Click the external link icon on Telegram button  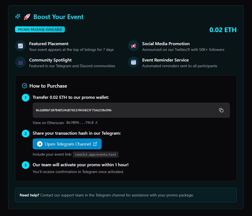click(x=95, y=144)
